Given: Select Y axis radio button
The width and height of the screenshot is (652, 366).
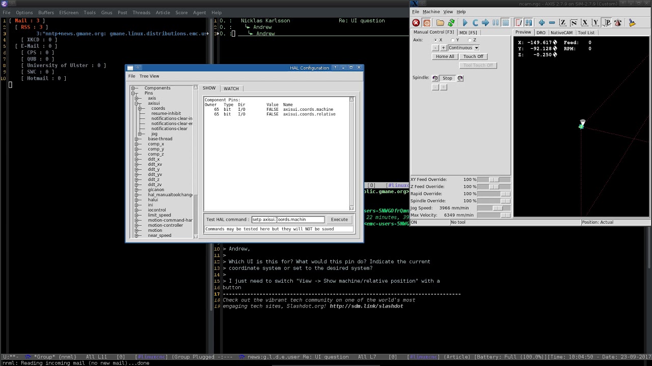Looking at the screenshot, I should (452, 40).
